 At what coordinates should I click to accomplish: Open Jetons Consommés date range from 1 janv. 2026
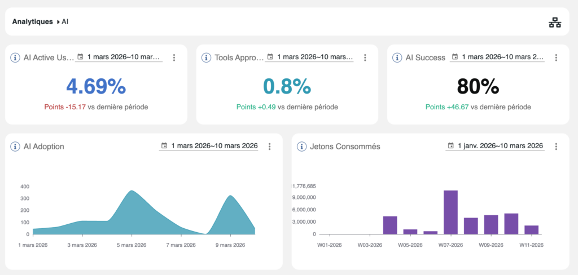pos(495,147)
